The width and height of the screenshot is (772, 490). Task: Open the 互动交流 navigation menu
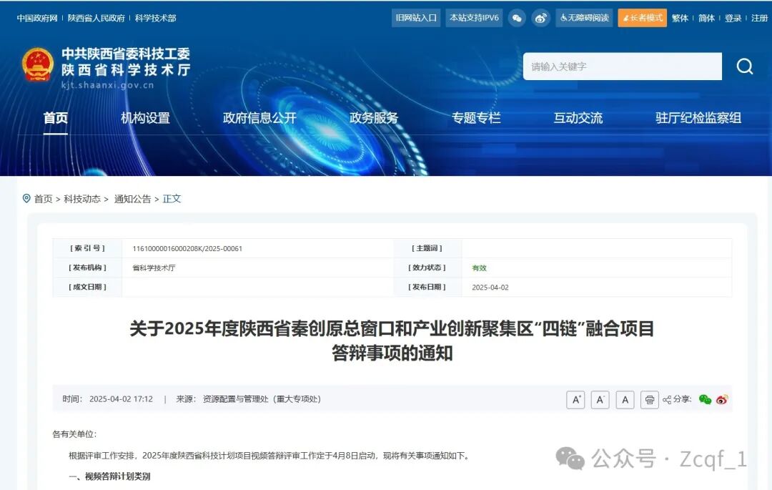click(577, 119)
